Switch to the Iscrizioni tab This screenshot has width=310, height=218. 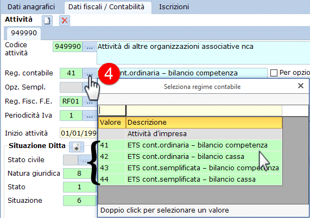click(x=174, y=7)
